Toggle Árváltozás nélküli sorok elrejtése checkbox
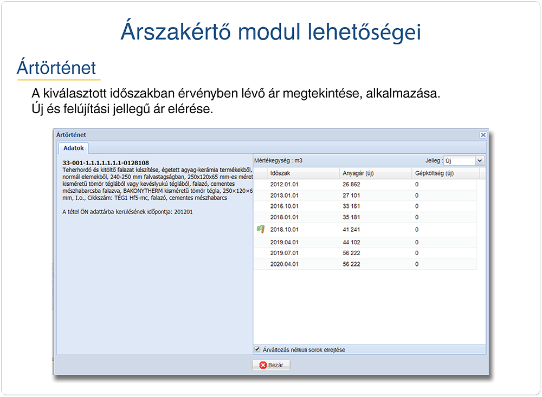Screen dimensions: 542x397 click(257, 349)
